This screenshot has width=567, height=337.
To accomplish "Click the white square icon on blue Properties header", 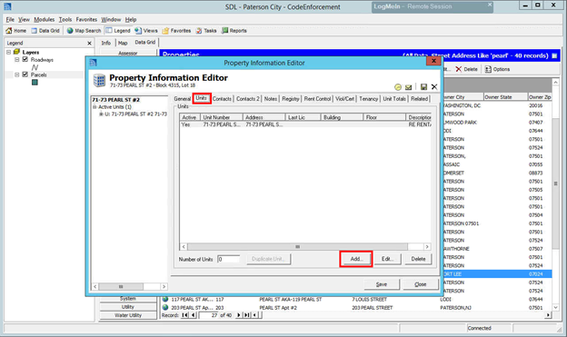I will tap(554, 55).
